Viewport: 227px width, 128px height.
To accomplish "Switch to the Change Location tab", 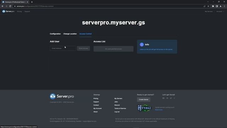I will pos(70,34).
